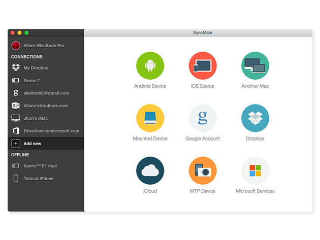Select offline device Xperia E1 dual
This screenshot has width=320, height=240.
[46, 166]
